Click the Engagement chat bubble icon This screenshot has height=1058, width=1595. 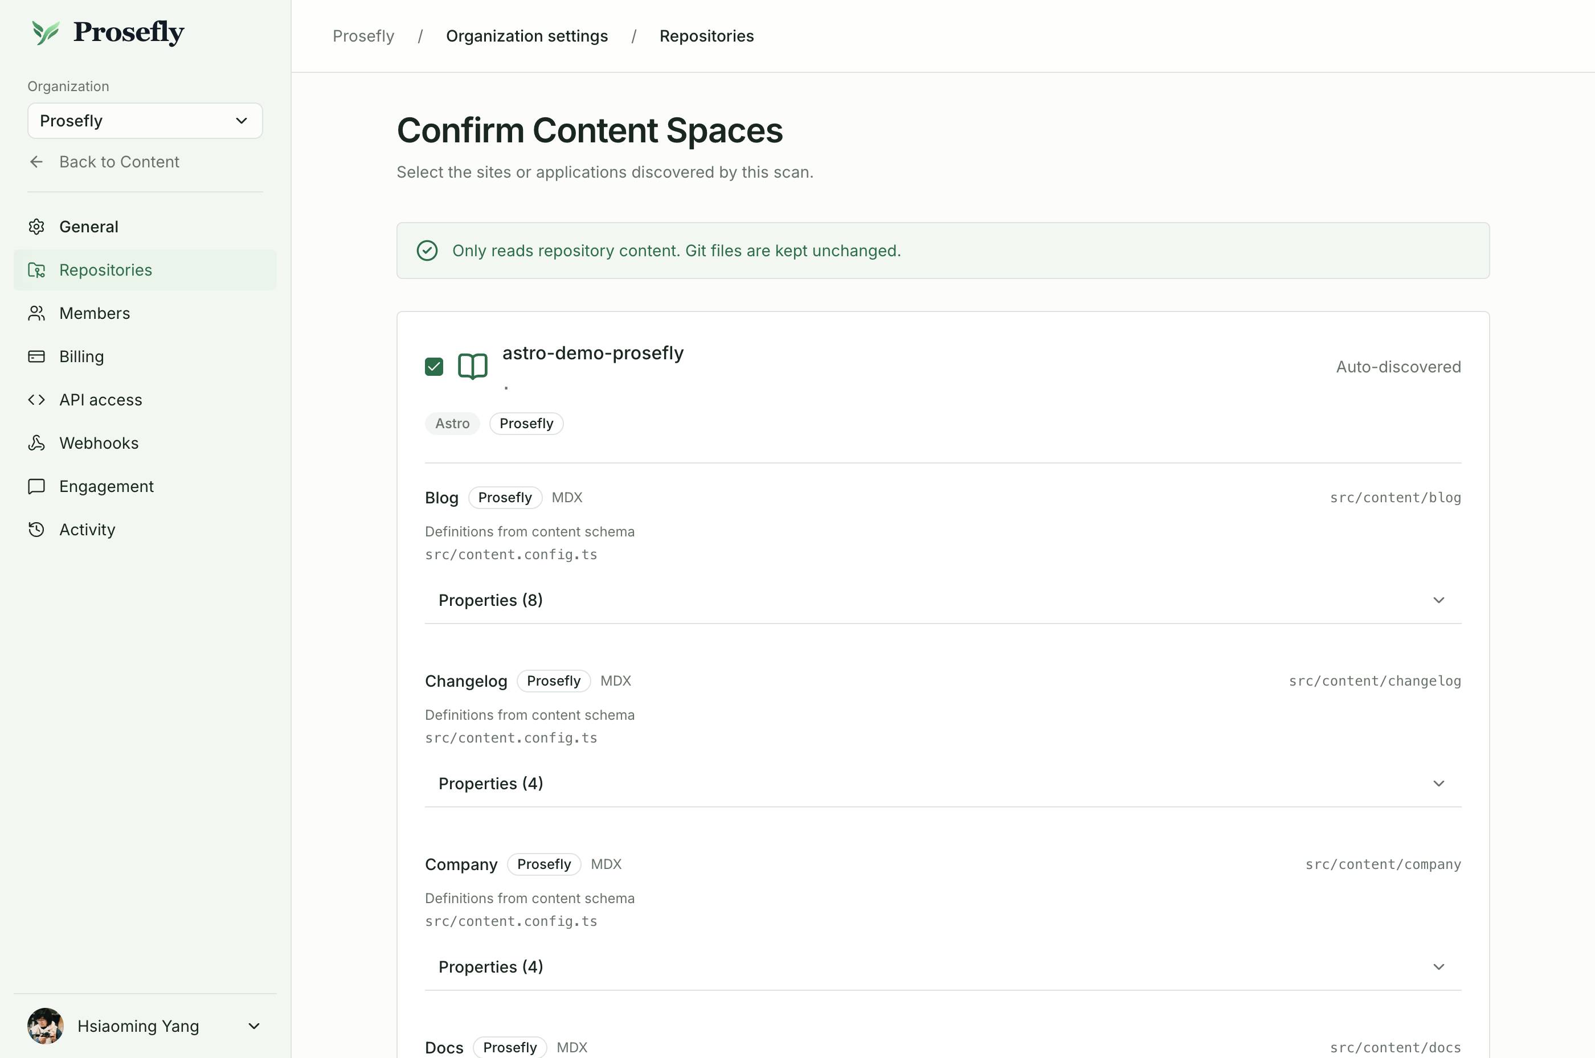click(36, 486)
